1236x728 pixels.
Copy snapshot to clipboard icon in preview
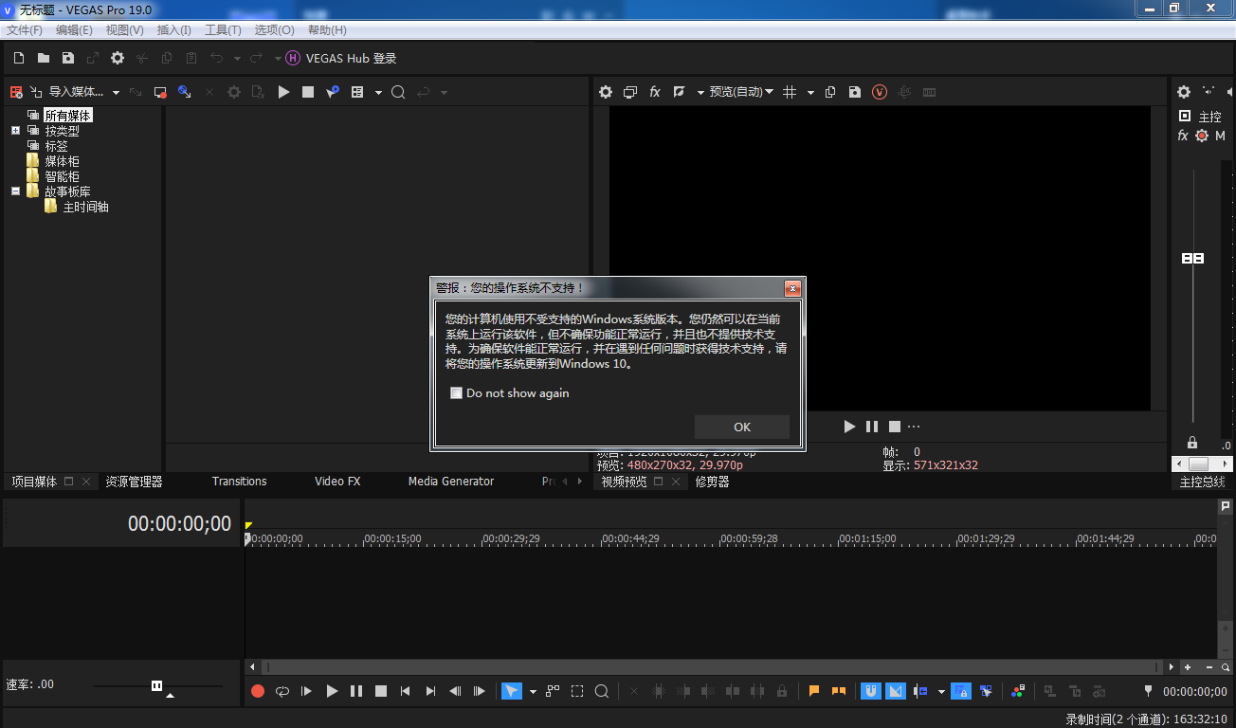click(x=830, y=92)
